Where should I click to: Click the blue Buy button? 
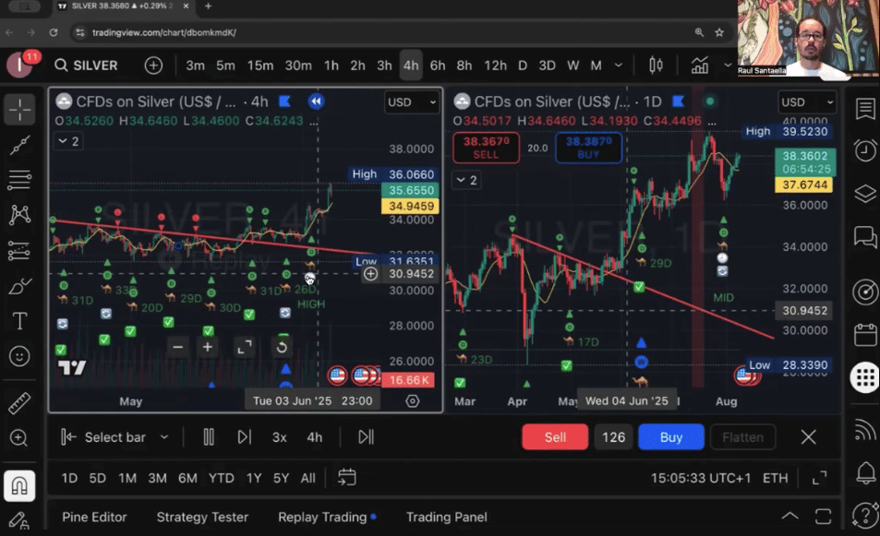[x=670, y=437]
